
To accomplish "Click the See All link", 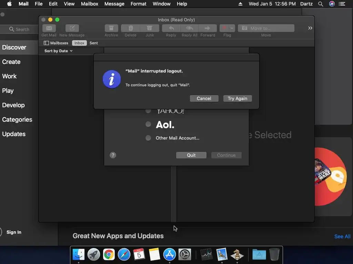I will pyautogui.click(x=342, y=236).
